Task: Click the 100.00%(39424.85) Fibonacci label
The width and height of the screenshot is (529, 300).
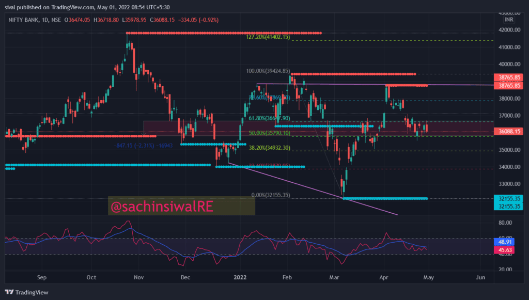Action: pos(268,71)
